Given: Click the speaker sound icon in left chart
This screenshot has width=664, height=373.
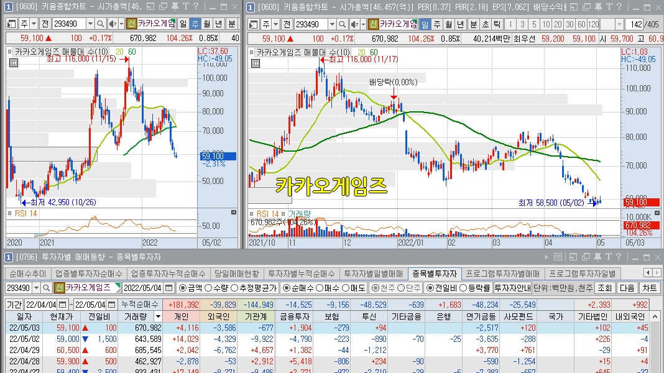Looking at the screenshot, I should coord(112,24).
